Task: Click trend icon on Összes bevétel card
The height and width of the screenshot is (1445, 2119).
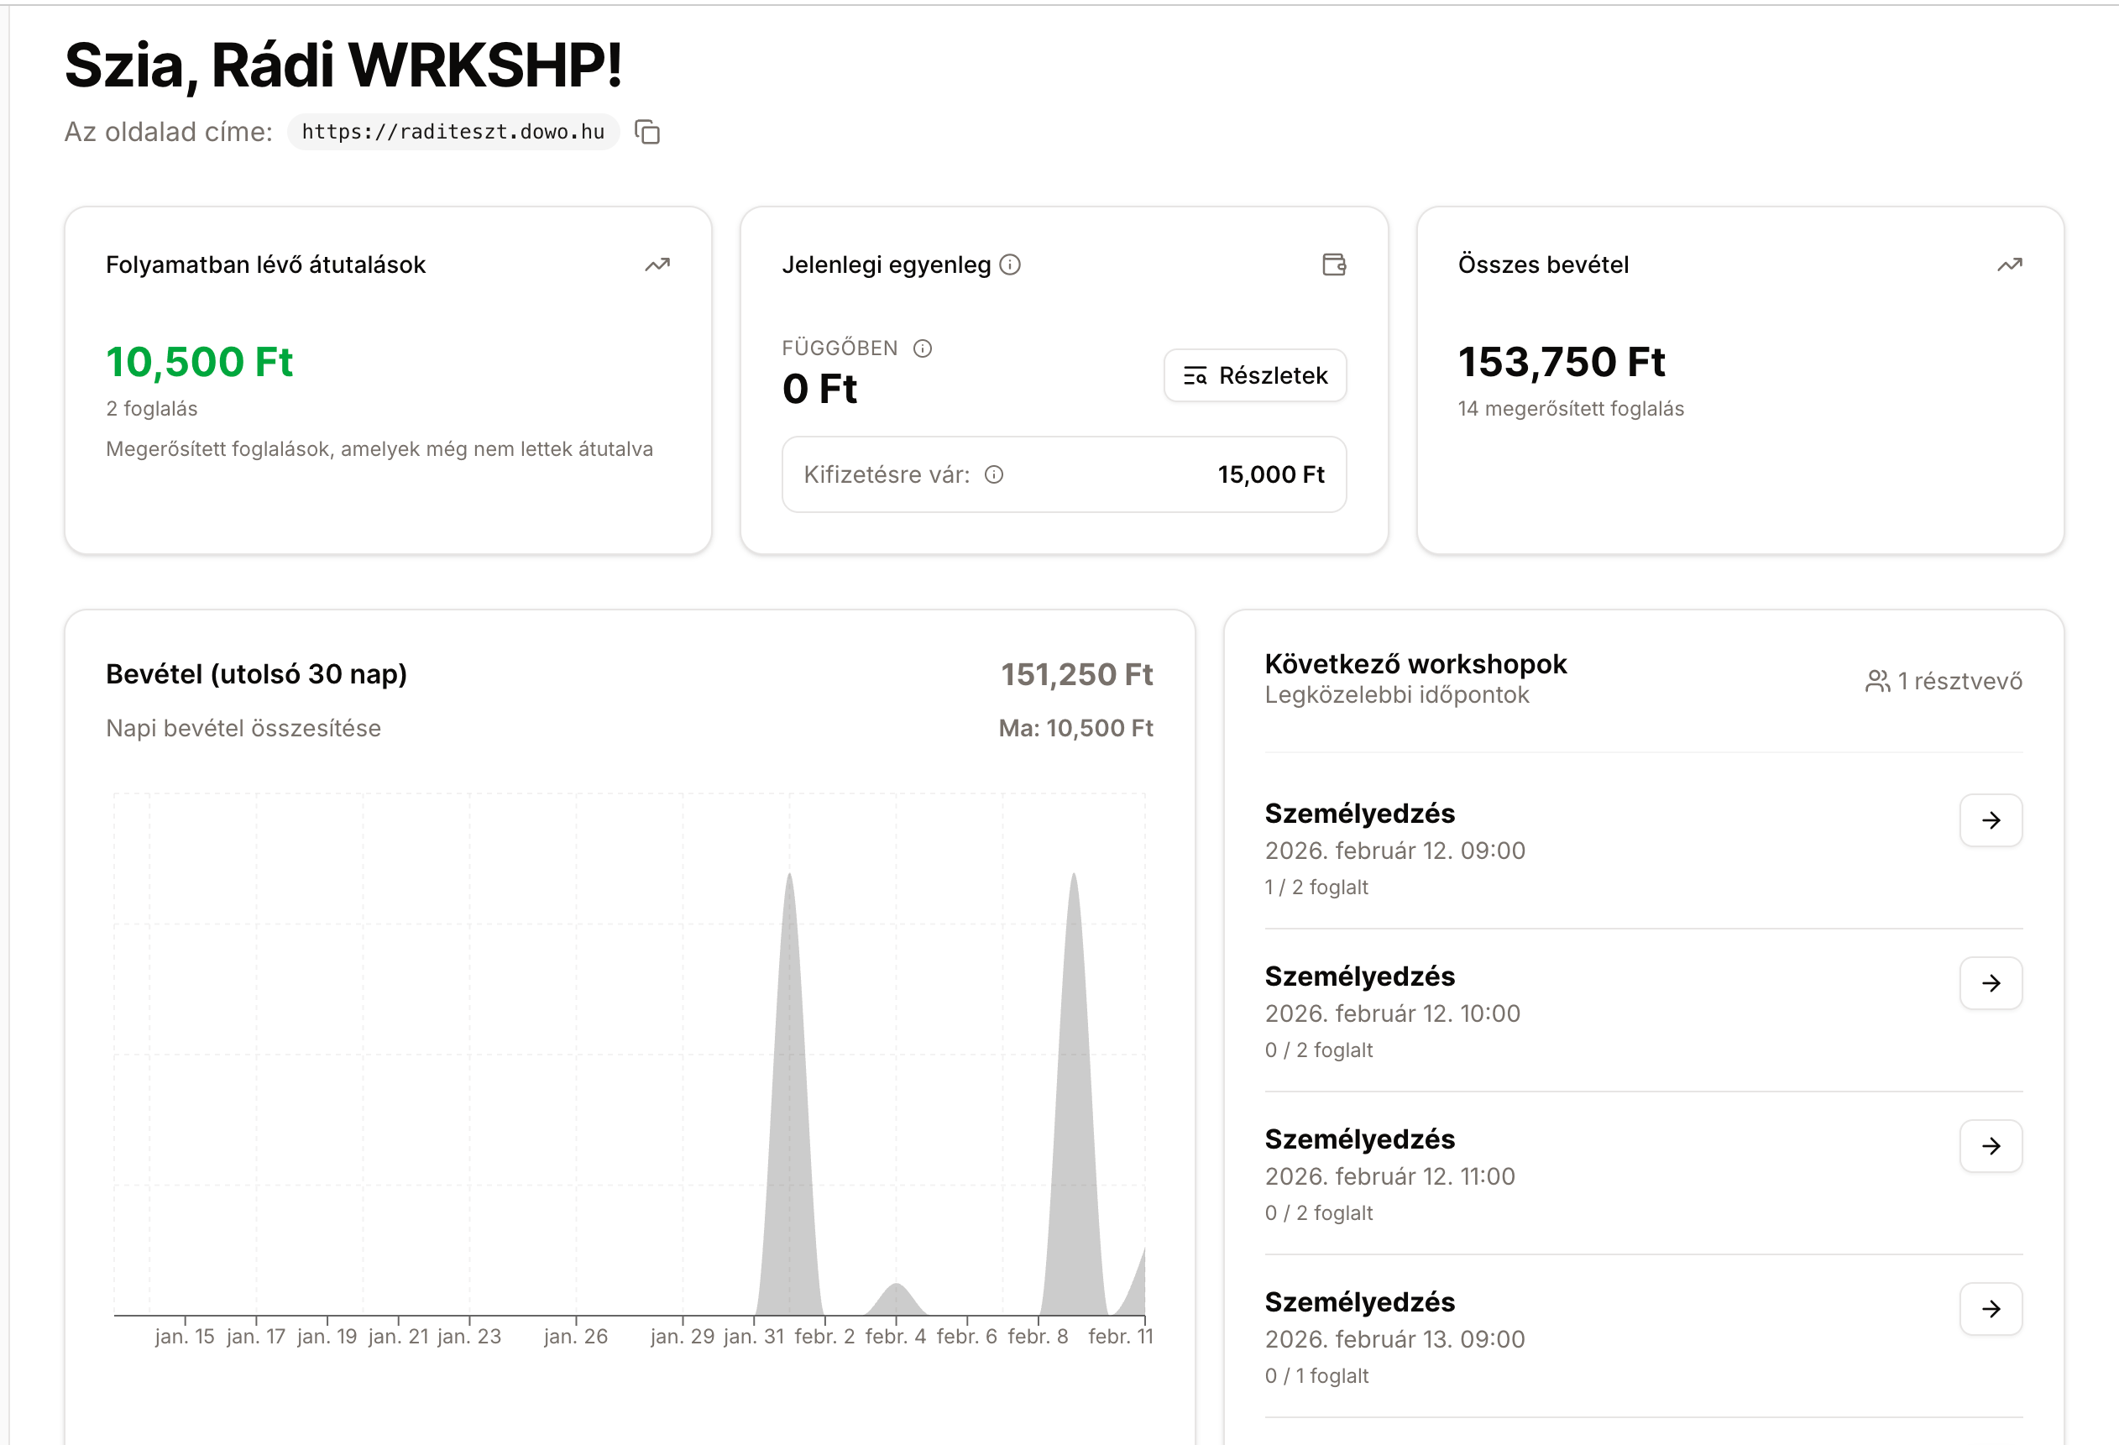Action: [2010, 265]
